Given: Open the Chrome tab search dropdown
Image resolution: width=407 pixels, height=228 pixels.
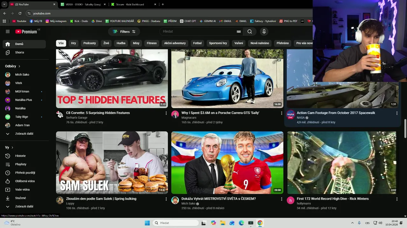Looking at the screenshot, I should coord(4,4).
